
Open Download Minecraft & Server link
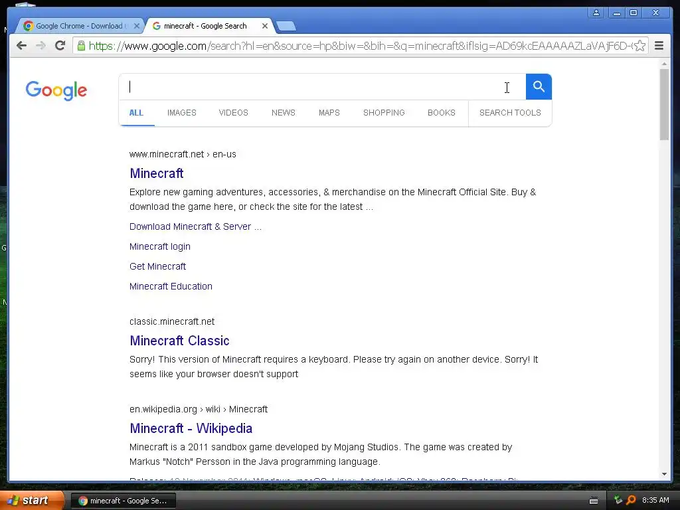(x=196, y=227)
